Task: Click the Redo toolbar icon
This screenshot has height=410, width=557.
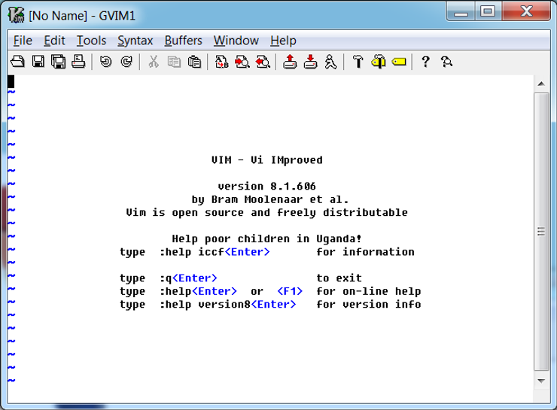Action: click(x=126, y=62)
